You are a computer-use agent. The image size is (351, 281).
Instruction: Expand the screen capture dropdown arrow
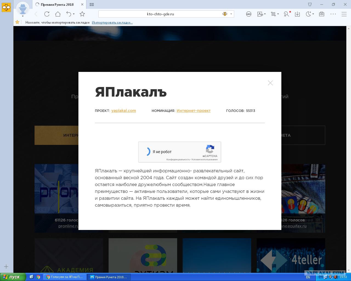click(x=278, y=14)
